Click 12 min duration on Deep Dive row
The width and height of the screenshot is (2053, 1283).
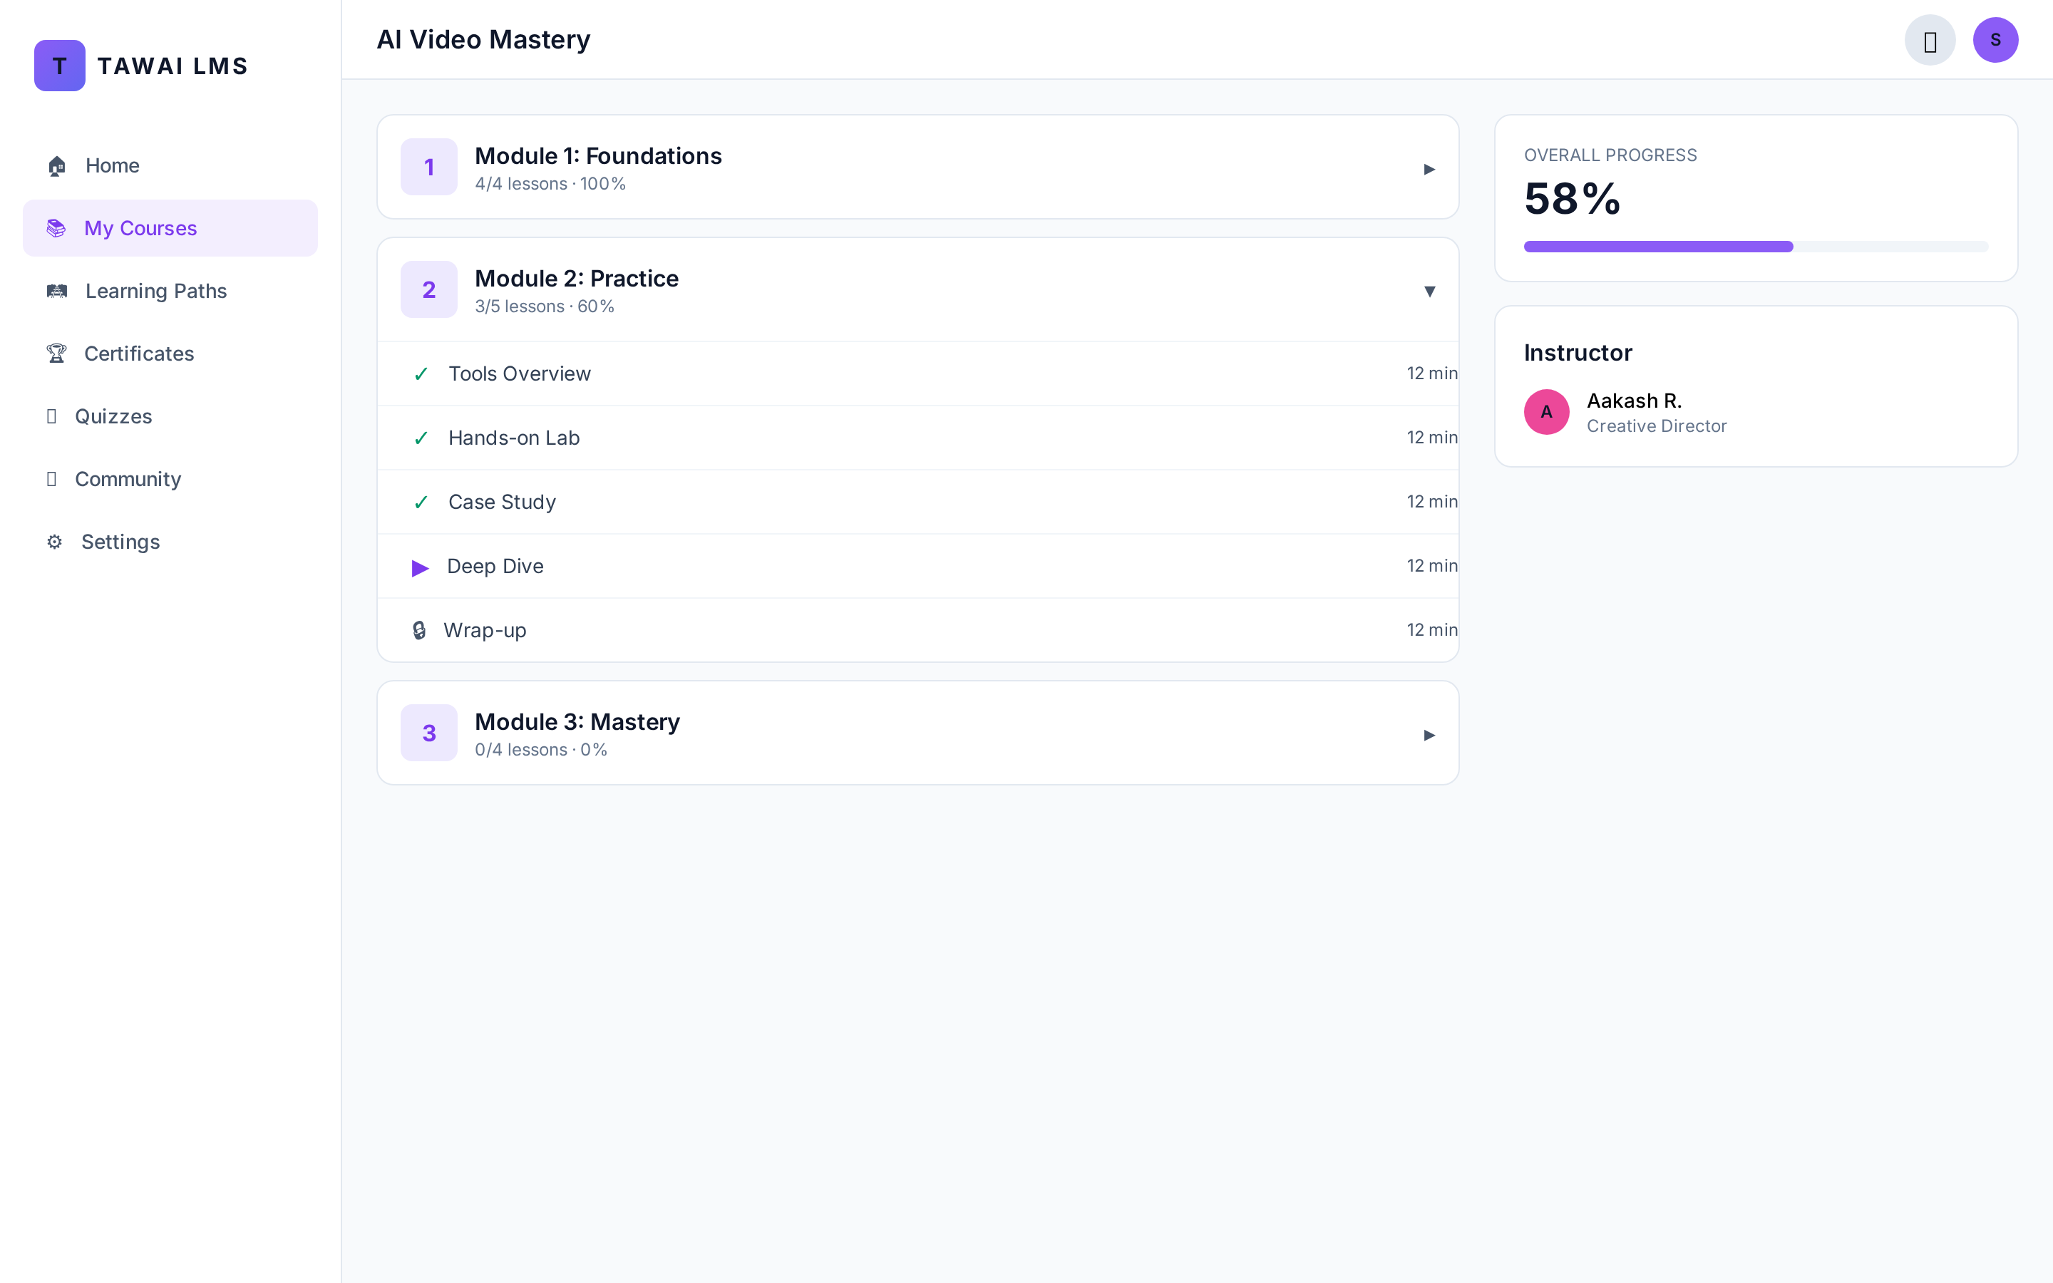(1432, 566)
